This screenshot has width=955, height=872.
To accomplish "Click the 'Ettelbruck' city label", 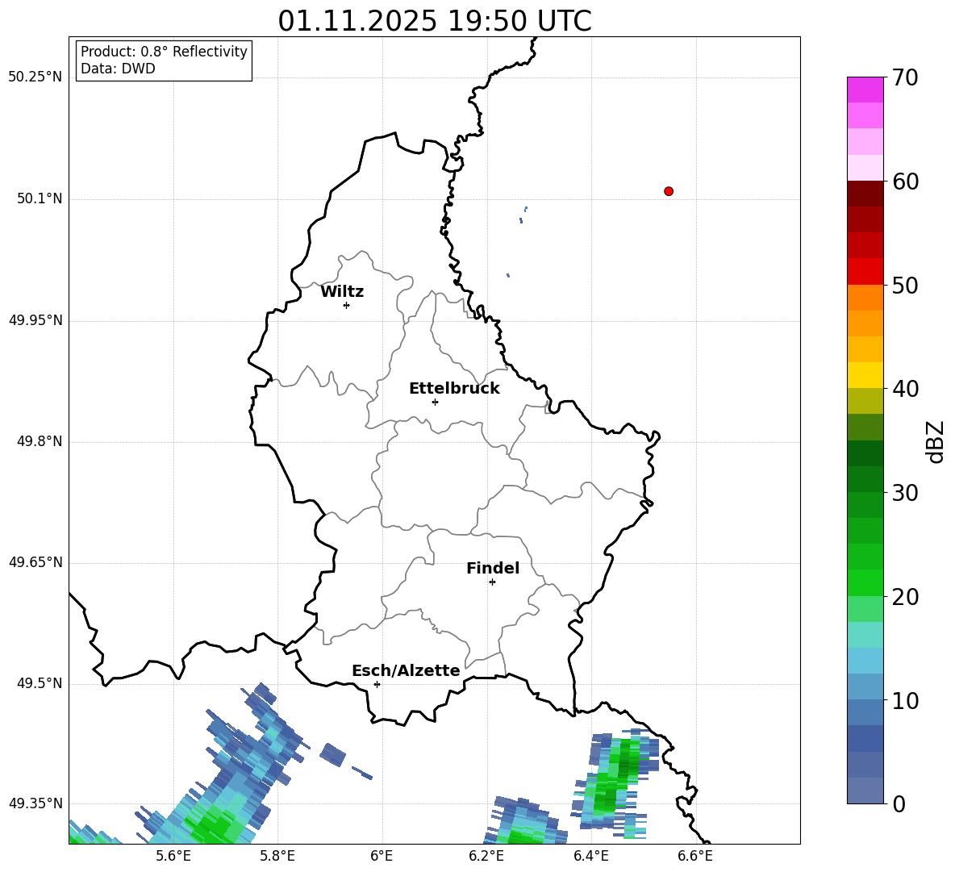I will (x=454, y=389).
